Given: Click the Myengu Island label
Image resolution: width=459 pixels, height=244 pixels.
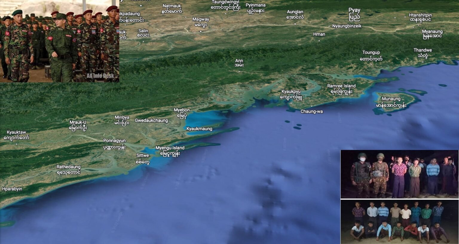Looking at the screenshot, I should click(x=170, y=151).
